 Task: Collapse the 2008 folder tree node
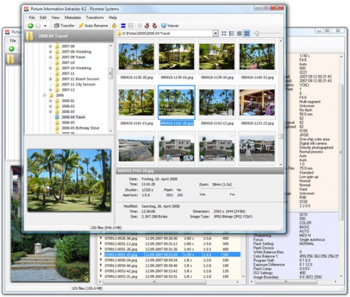[x=44, y=95]
